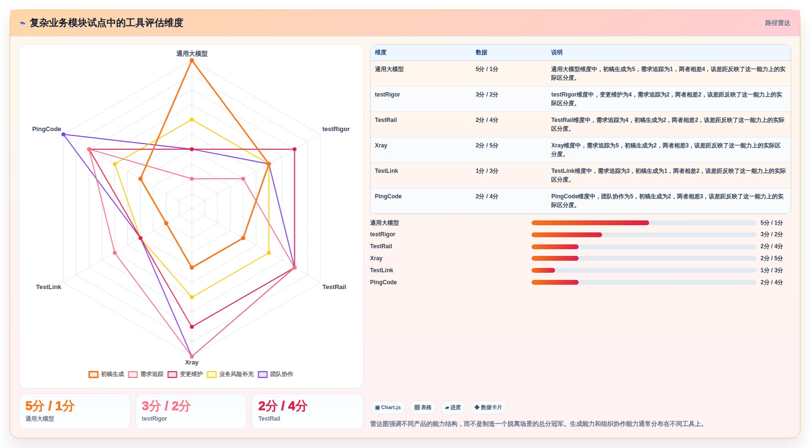Viewport: 810px width, 448px height.
Task: Select the PingCode table row name
Action: point(388,196)
